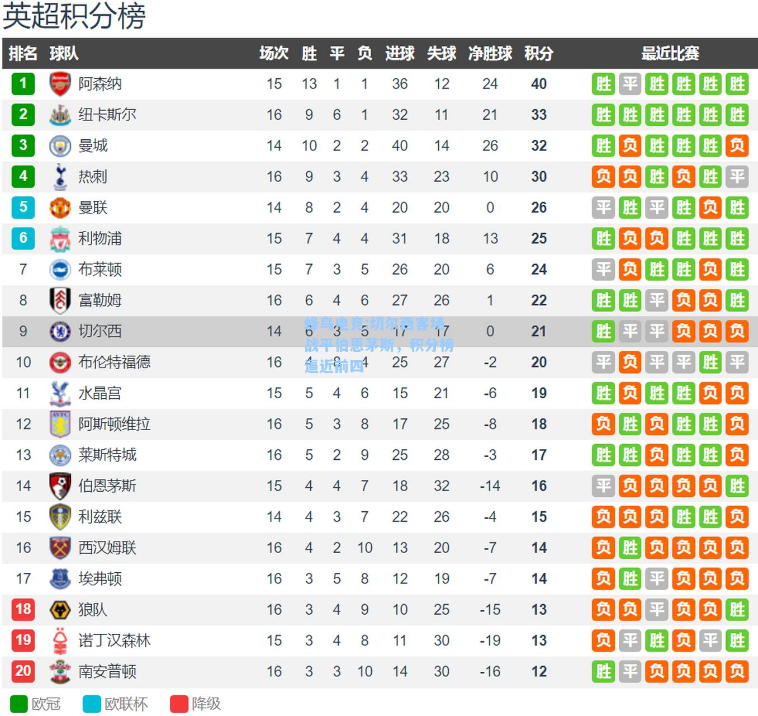Select the 最近比赛 column header
Viewport: 758px width, 716px height.
click(670, 54)
